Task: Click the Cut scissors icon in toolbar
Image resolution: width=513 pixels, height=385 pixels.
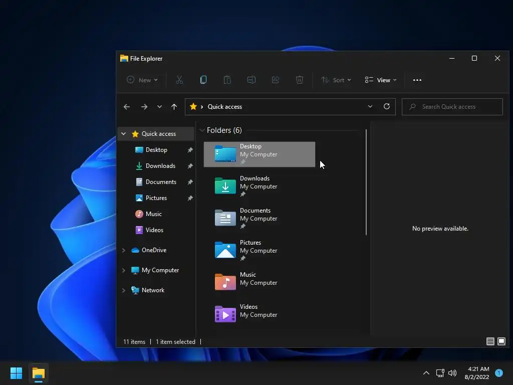Action: (179, 80)
